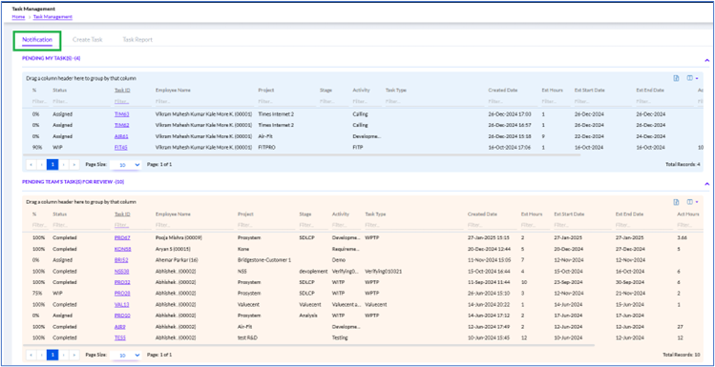Focus Est Start Date filter in Pending My Task grid
The width and height of the screenshot is (715, 367).
tap(602, 102)
